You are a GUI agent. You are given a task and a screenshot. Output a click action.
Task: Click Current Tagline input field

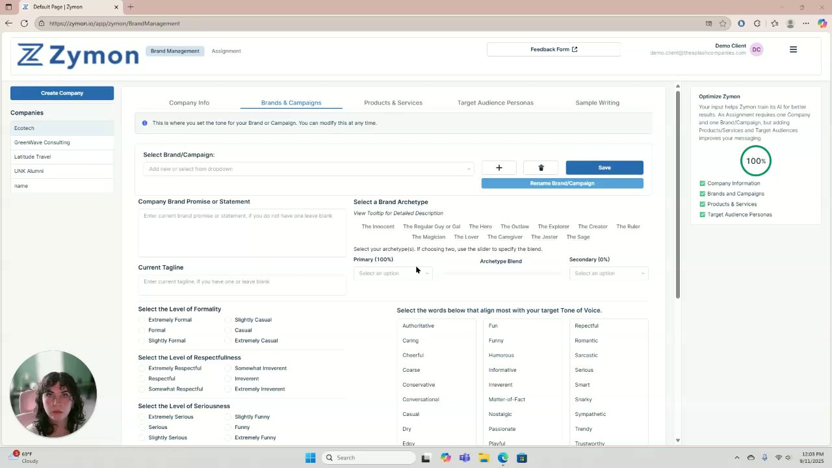pyautogui.click(x=242, y=284)
